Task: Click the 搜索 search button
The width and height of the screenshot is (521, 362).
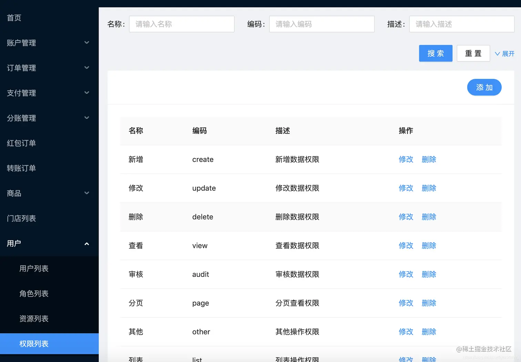Action: click(x=436, y=53)
